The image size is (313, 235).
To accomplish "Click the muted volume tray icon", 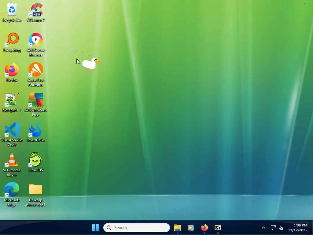I will 281,228.
